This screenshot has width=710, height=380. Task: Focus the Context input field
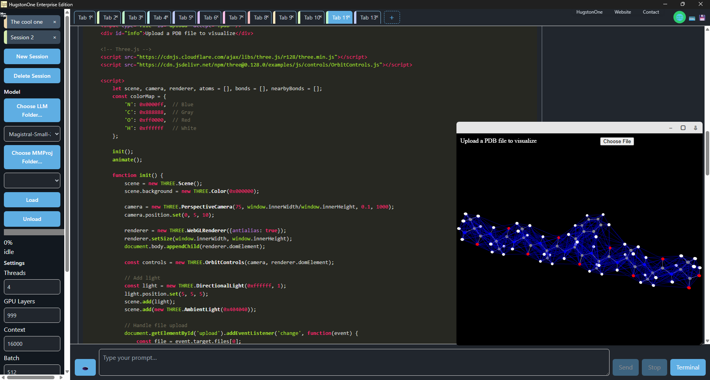[x=32, y=344]
